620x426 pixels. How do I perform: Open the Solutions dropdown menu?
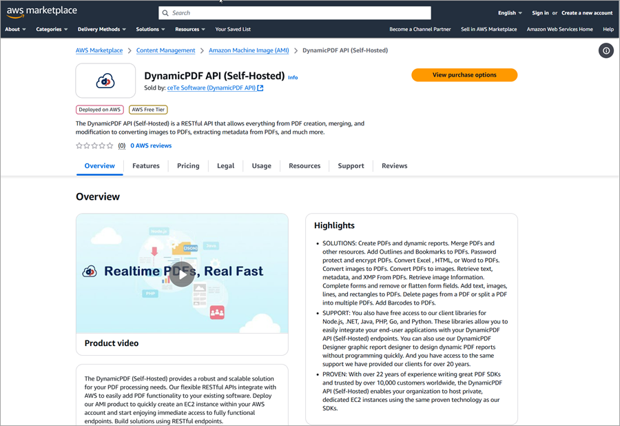pos(151,29)
